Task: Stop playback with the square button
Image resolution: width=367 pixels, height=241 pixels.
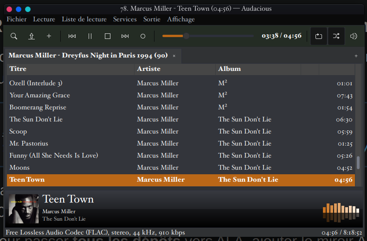Action: 108,36
